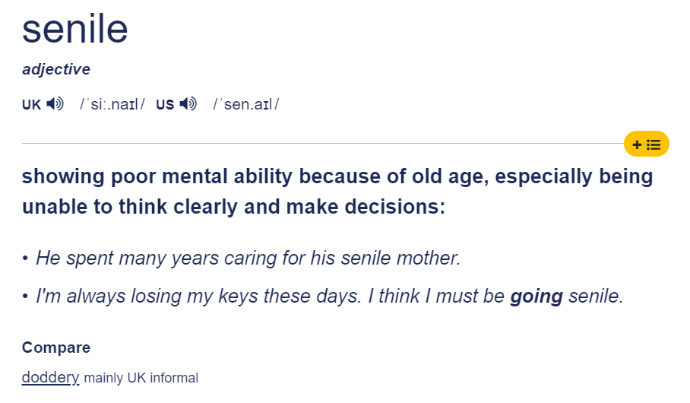Click the example sentence about losing keys
This screenshot has height=403, width=690.
pos(330,297)
